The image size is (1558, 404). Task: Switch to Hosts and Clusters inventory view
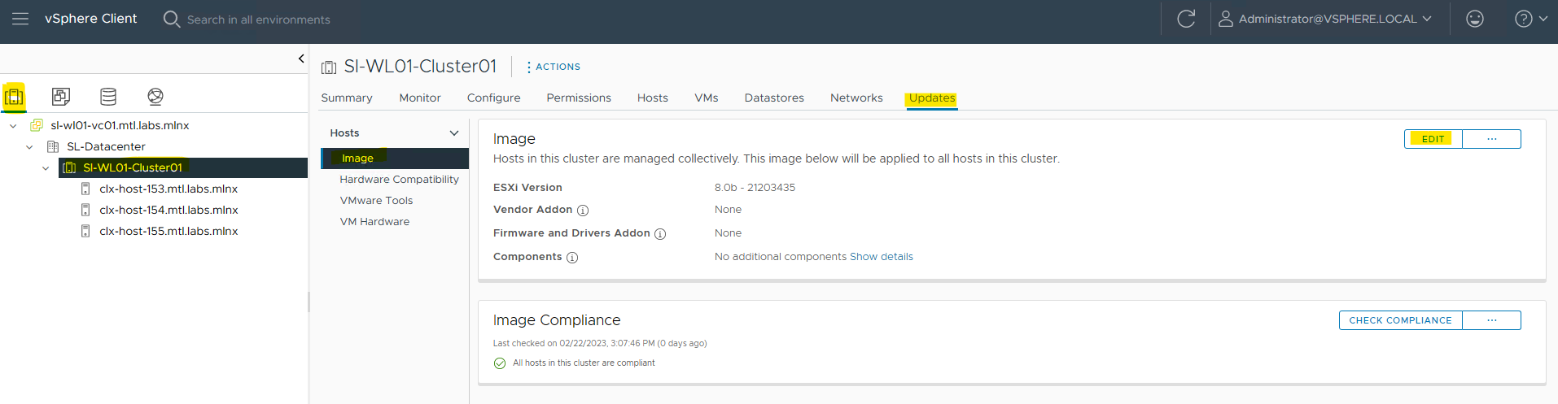coord(14,97)
